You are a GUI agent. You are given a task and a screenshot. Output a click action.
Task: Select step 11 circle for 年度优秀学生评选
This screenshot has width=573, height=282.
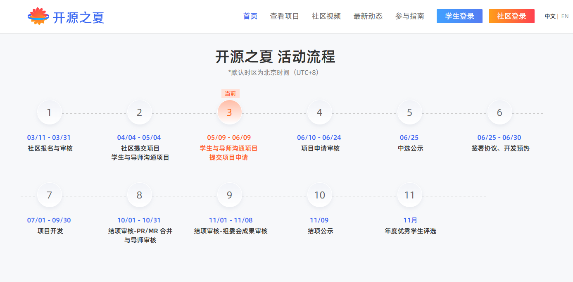pos(410,195)
